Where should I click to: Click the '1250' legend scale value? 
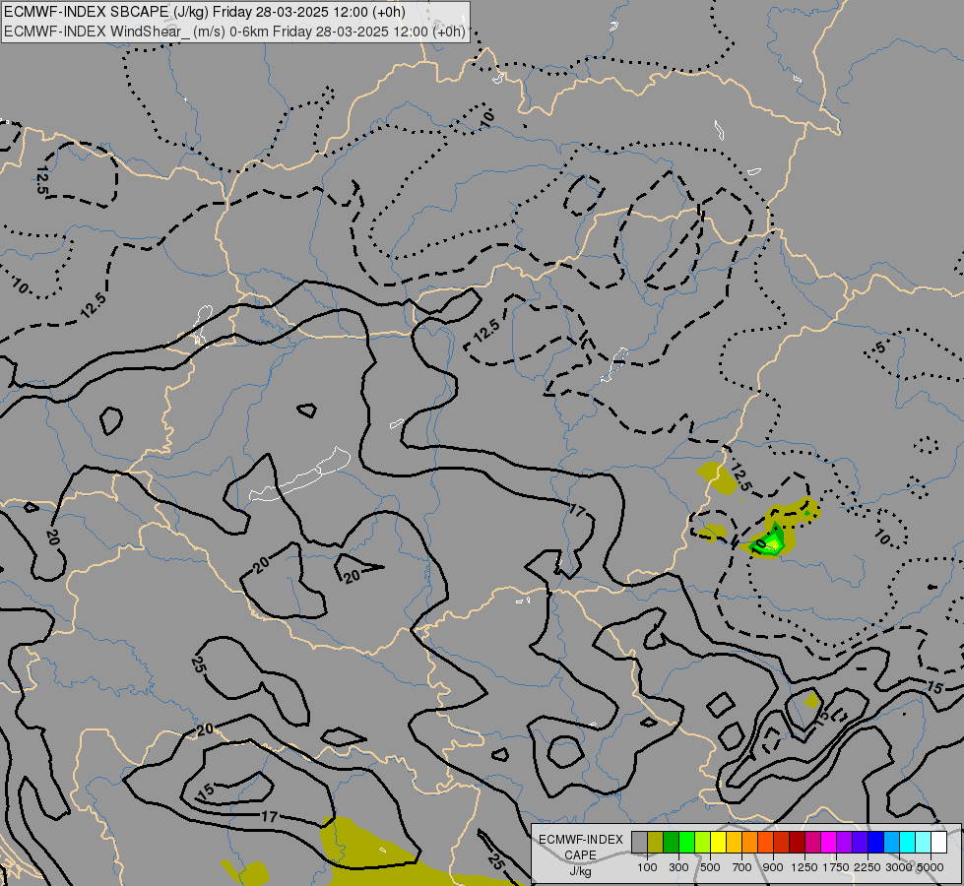click(x=804, y=867)
